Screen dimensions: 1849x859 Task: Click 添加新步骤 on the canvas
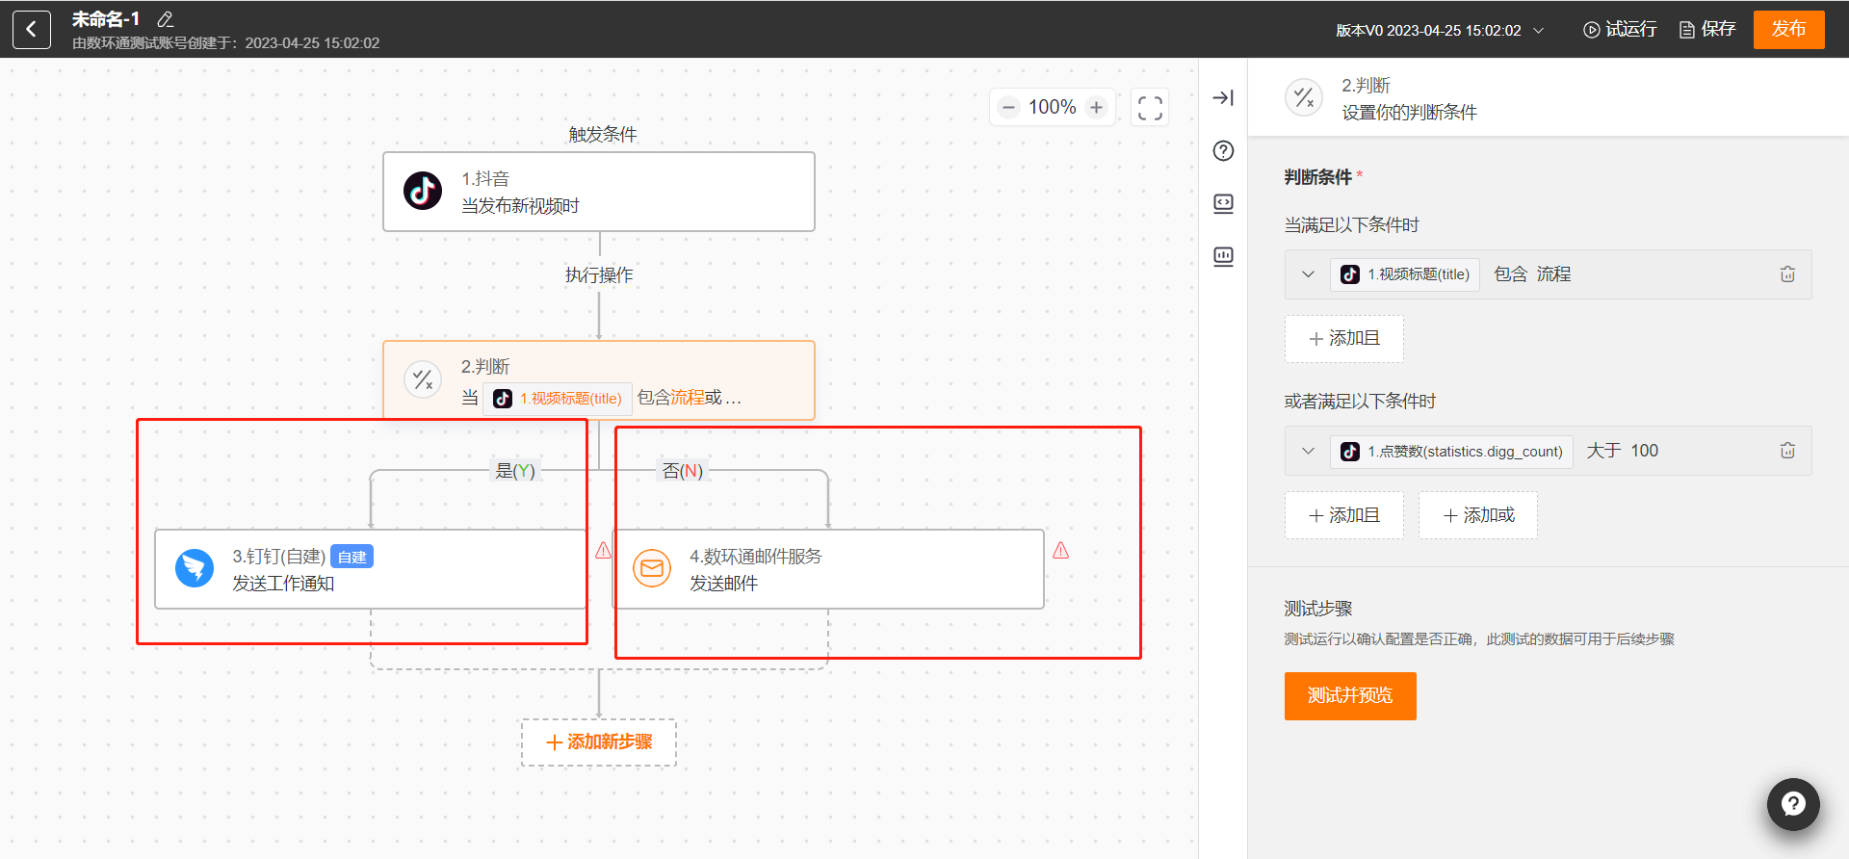(598, 742)
